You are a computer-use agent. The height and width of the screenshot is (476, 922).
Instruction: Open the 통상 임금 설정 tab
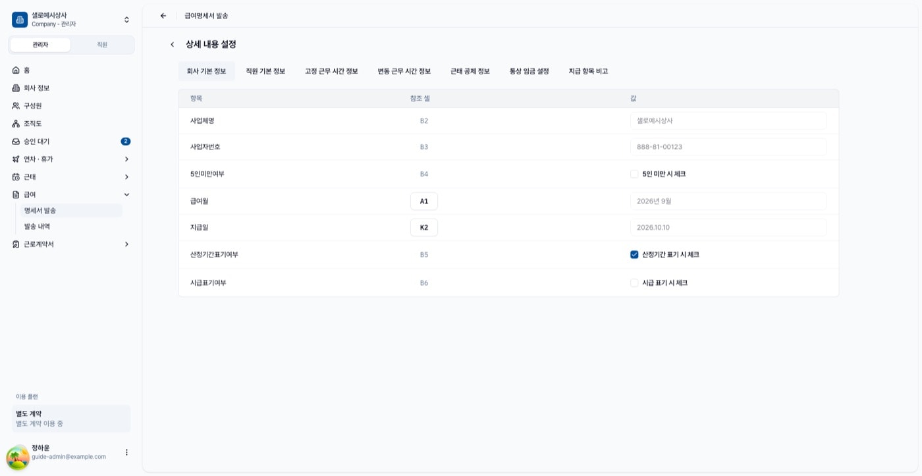pos(529,71)
